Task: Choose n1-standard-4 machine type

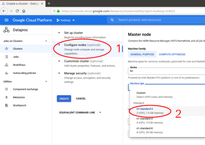Action: point(167,121)
